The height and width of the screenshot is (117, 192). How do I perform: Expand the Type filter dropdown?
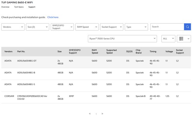pyautogui.click(x=136, y=27)
